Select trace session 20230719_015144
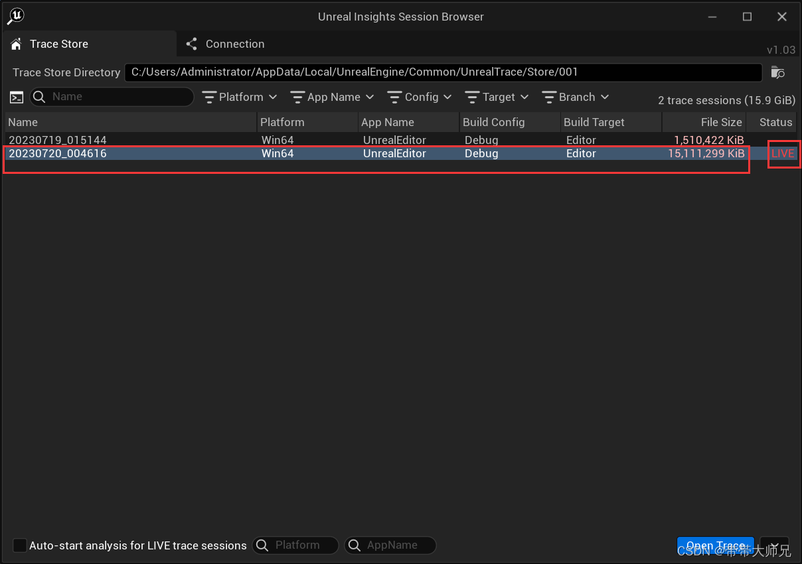This screenshot has width=802, height=564. (x=401, y=140)
